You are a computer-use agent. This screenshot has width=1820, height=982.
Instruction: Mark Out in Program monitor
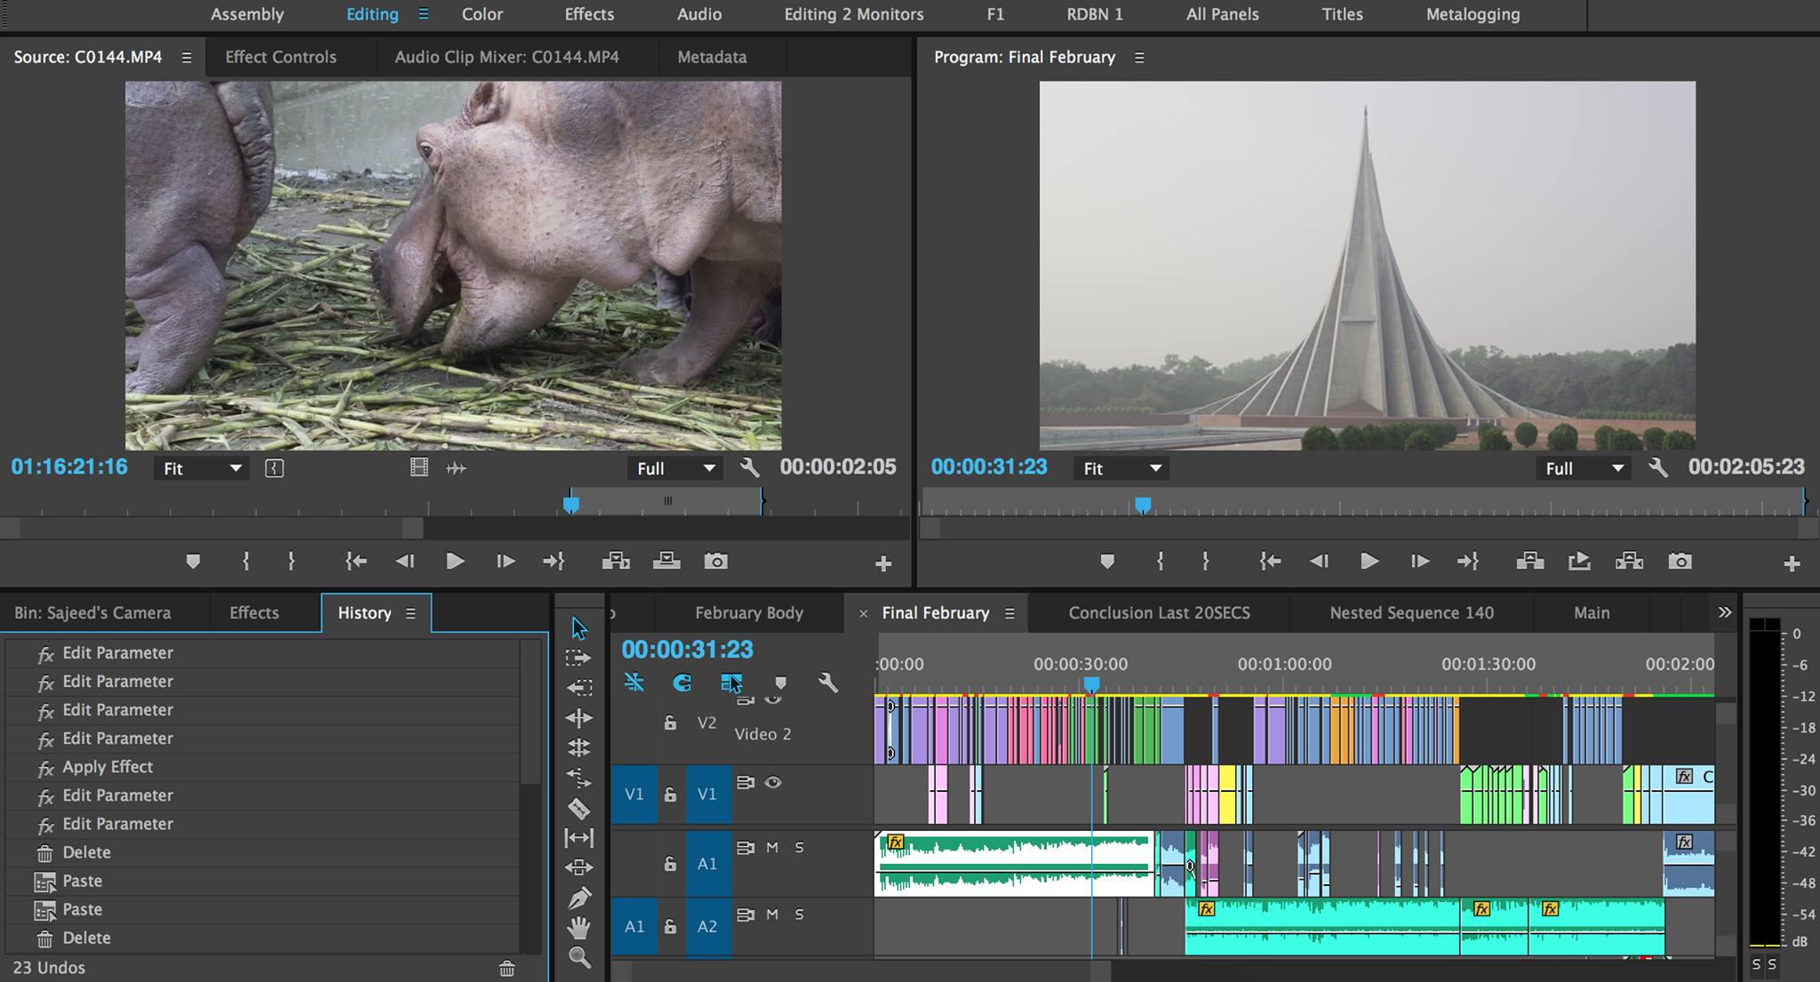coord(1205,561)
